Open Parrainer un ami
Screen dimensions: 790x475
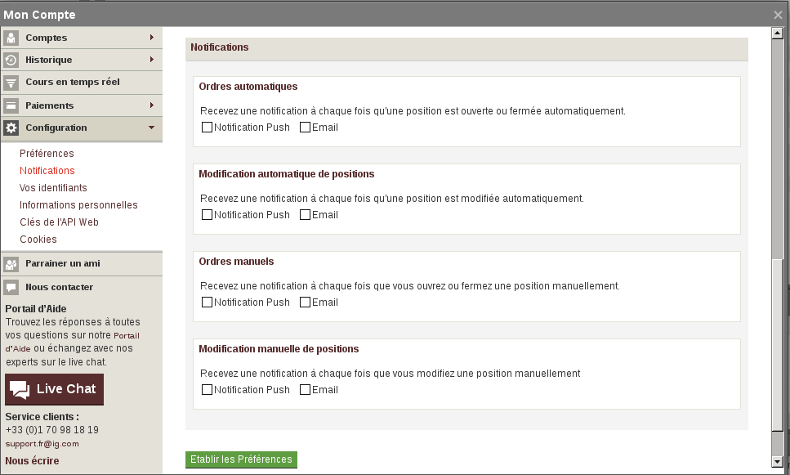pos(82,264)
